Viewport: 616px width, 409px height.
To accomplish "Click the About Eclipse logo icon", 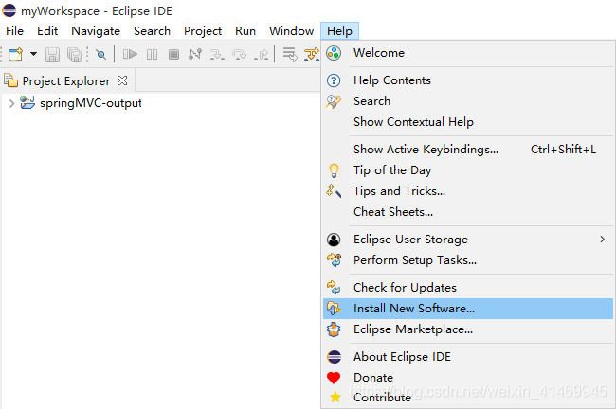I will pyautogui.click(x=334, y=357).
